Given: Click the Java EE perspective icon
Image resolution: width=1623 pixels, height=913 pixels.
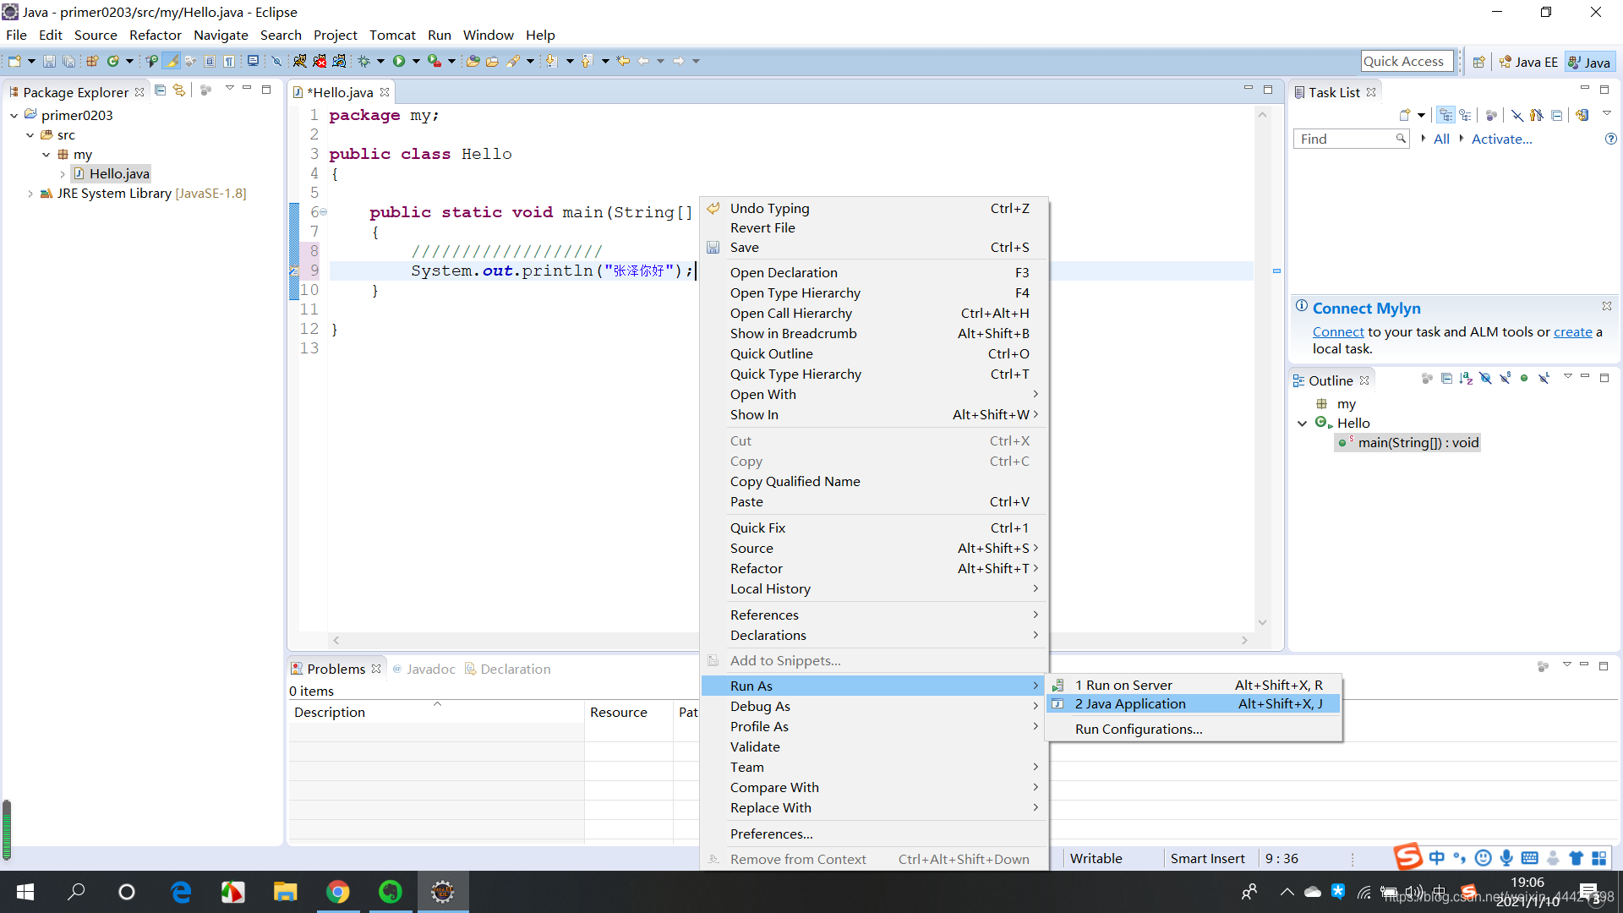Looking at the screenshot, I should click(1528, 62).
